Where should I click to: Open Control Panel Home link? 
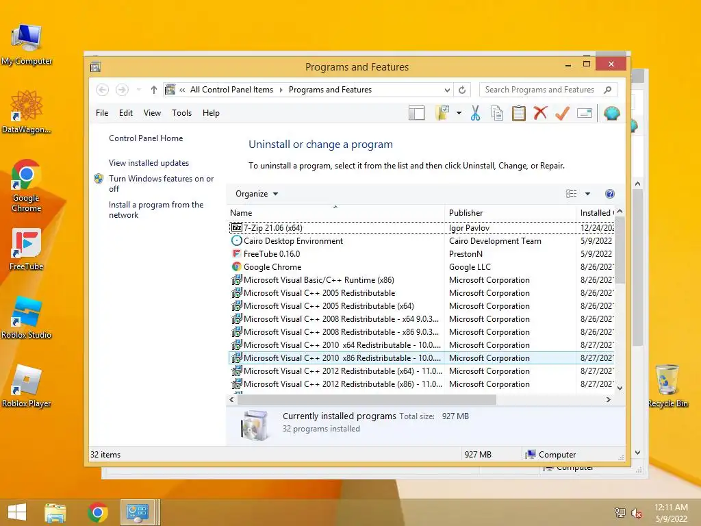tap(146, 138)
